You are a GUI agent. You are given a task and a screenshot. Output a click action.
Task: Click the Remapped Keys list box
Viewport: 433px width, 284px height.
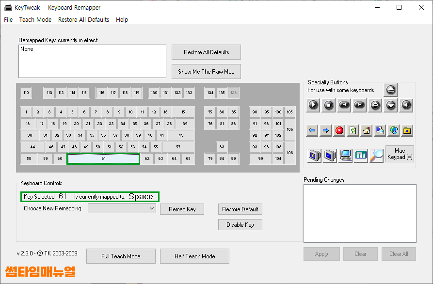92,61
